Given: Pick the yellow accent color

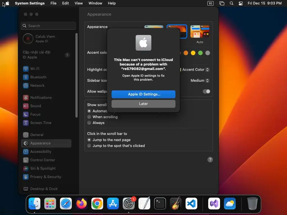Looking at the screenshot, I should pyautogui.click(x=193, y=53).
